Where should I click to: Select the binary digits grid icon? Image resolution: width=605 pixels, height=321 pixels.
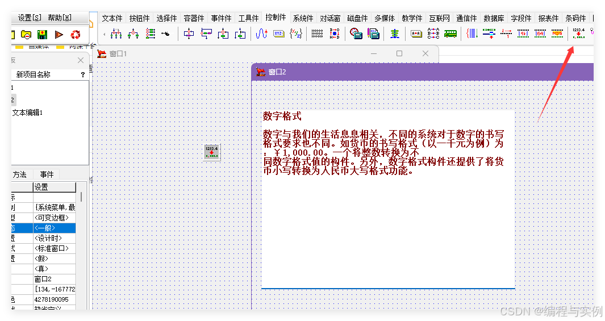[317, 34]
